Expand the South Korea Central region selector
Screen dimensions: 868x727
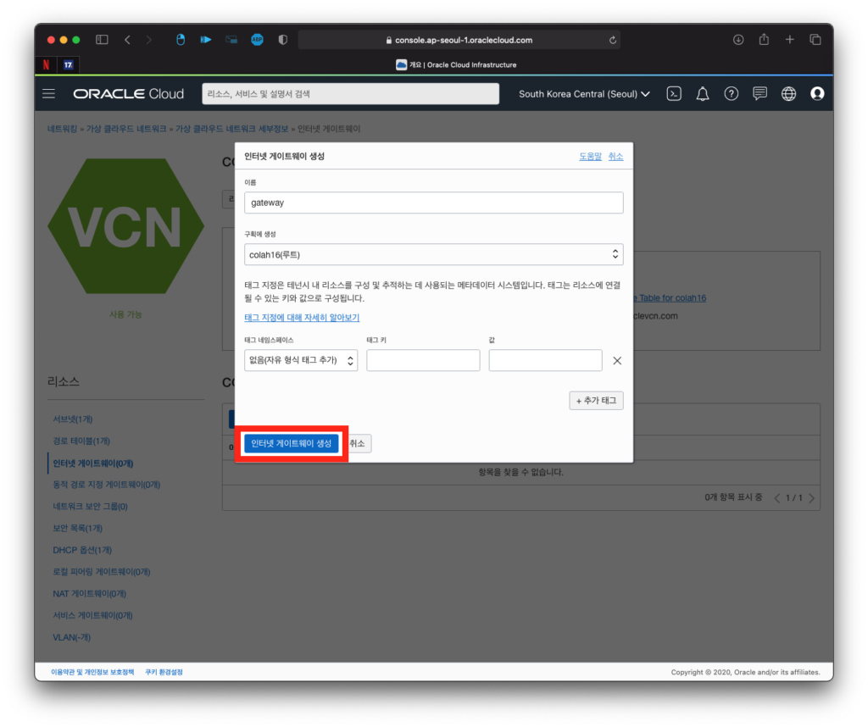[x=584, y=94]
